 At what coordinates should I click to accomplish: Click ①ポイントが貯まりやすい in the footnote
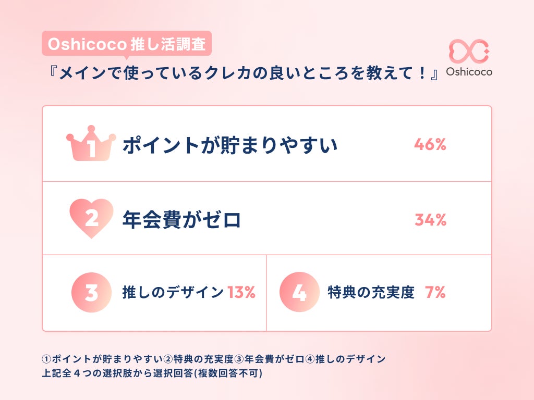(x=103, y=359)
